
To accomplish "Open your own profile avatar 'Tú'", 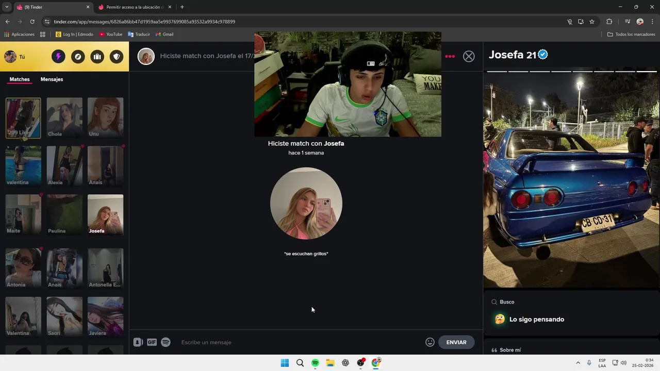I will (10, 57).
